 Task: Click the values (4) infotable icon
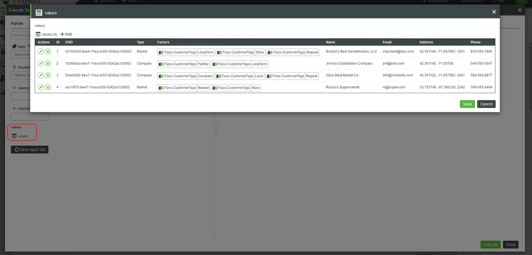click(38, 34)
